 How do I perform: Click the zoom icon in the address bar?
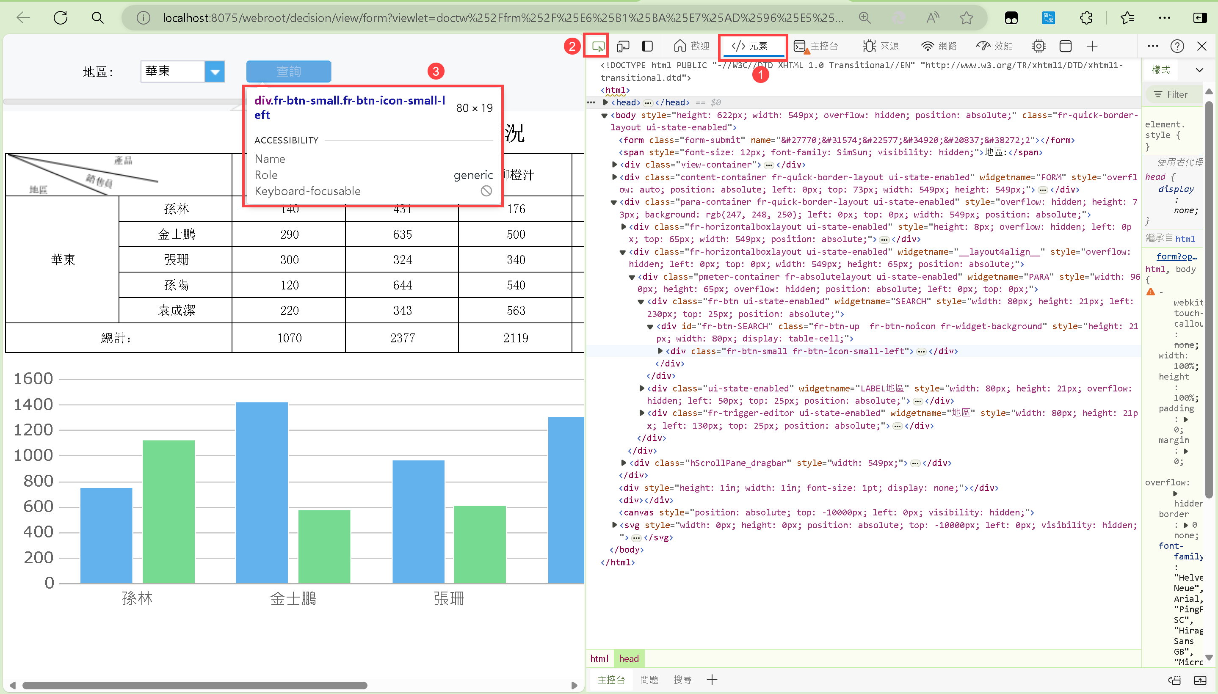865,18
